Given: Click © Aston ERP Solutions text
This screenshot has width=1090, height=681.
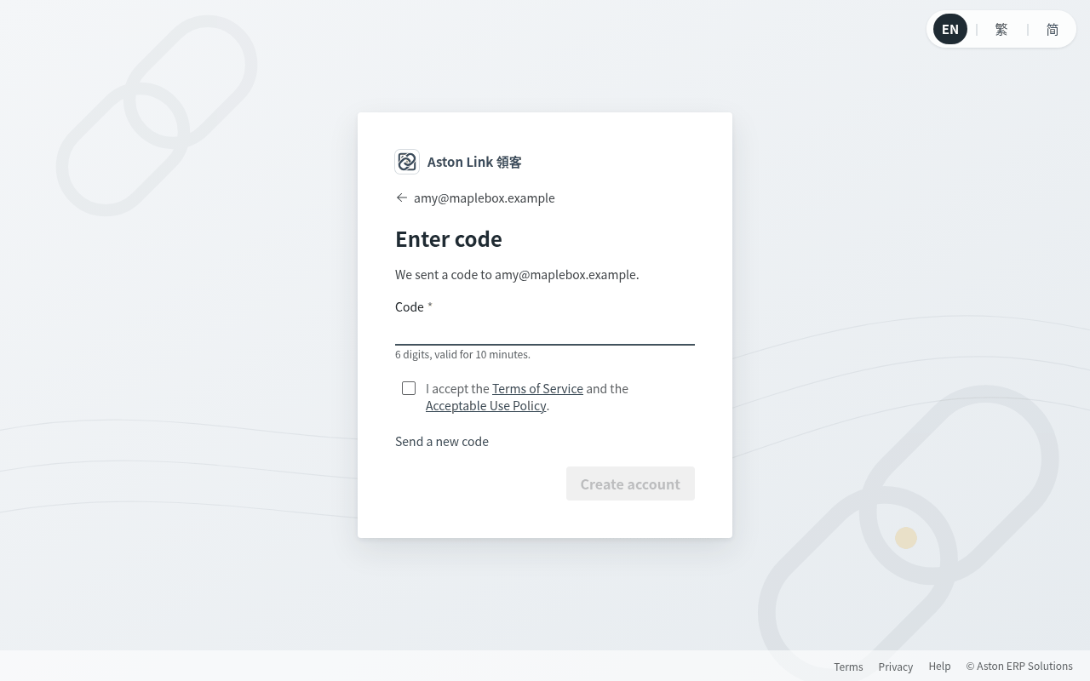Looking at the screenshot, I should click(1019, 666).
